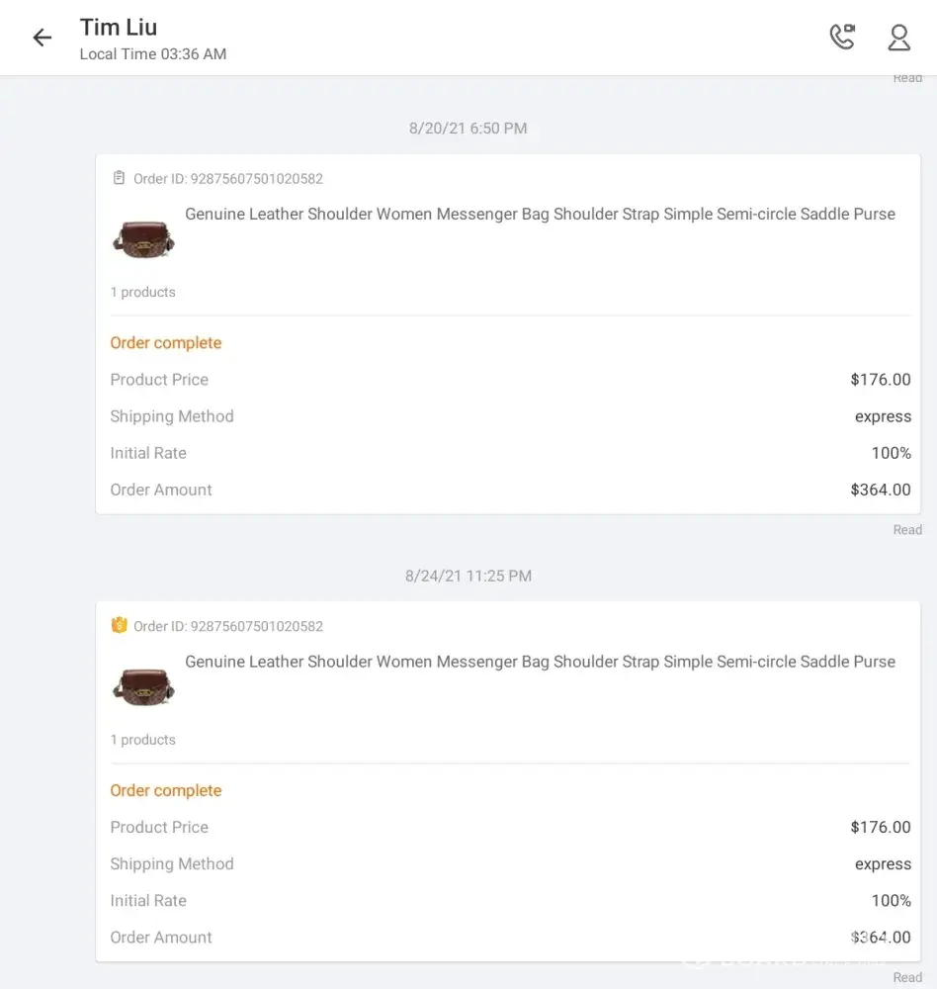Select the first order ID text

pyautogui.click(x=228, y=179)
